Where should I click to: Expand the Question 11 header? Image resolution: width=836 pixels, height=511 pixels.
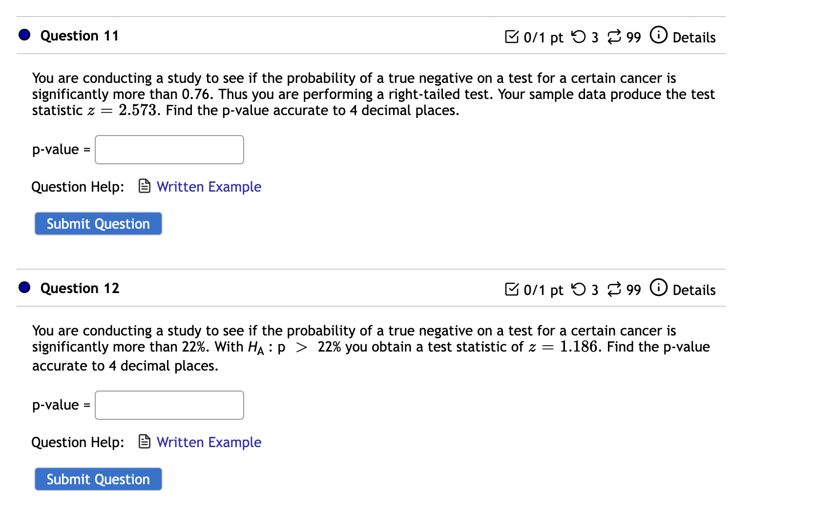(80, 35)
